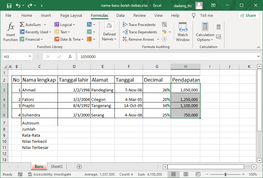Click the Calculate Sheet icon

(x=219, y=37)
